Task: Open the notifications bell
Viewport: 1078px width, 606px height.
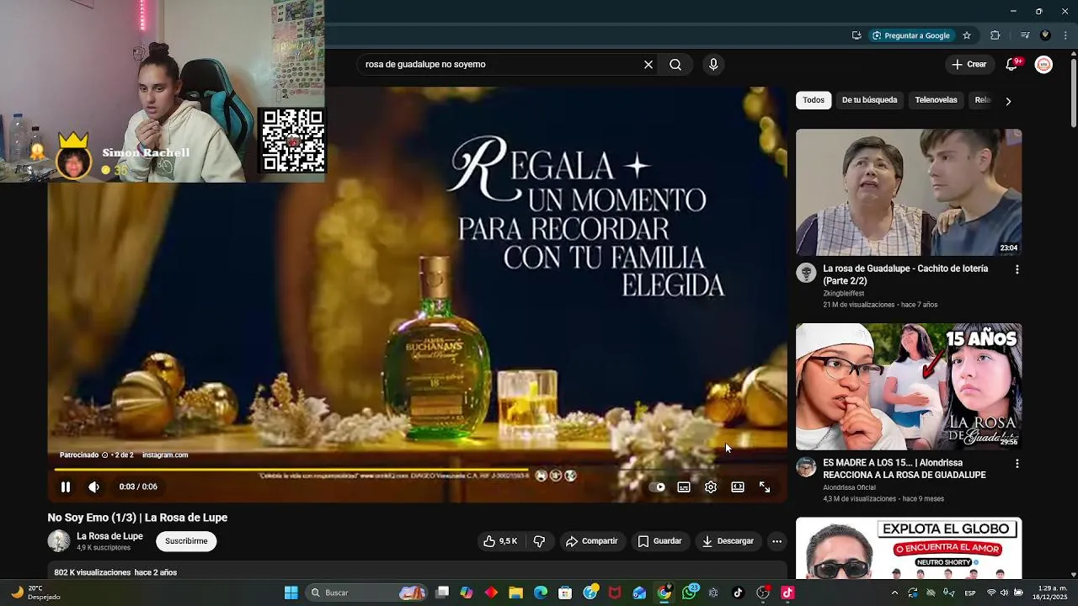Action: click(x=1012, y=64)
